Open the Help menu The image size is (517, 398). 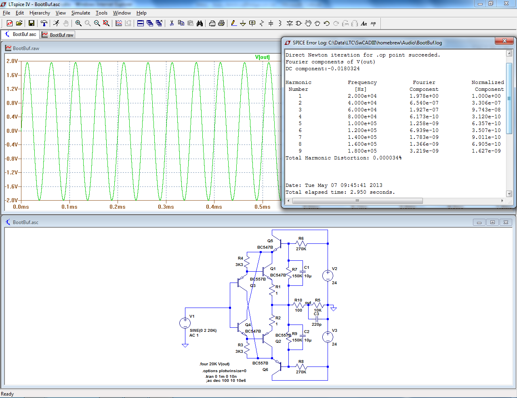pyautogui.click(x=141, y=13)
